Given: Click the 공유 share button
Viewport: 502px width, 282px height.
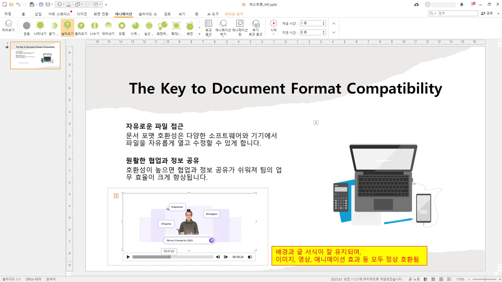Looking at the screenshot, I should [x=487, y=13].
